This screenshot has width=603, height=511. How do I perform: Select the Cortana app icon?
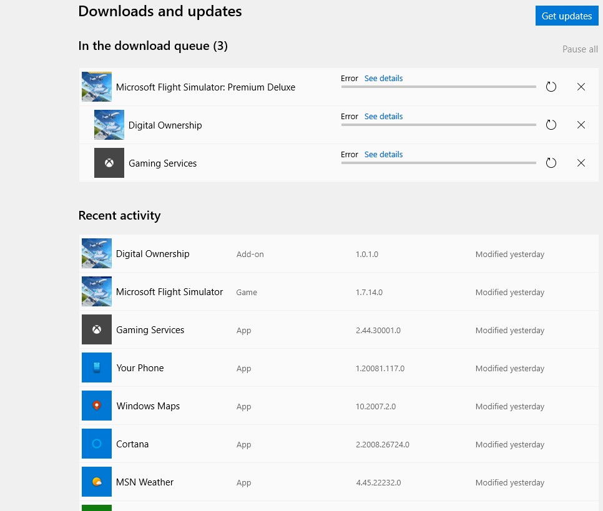point(97,444)
